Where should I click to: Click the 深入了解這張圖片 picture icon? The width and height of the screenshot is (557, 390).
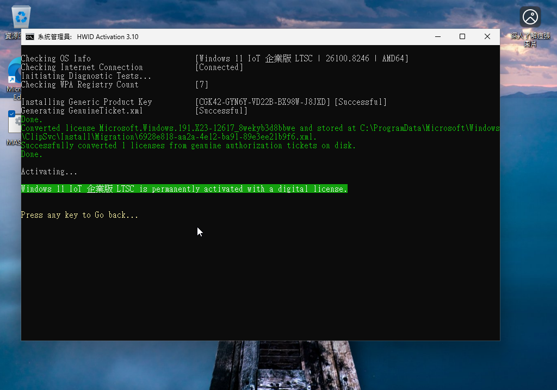coord(530,16)
